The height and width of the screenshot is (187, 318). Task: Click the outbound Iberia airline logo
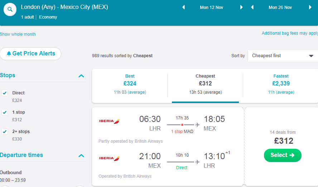click(x=109, y=121)
